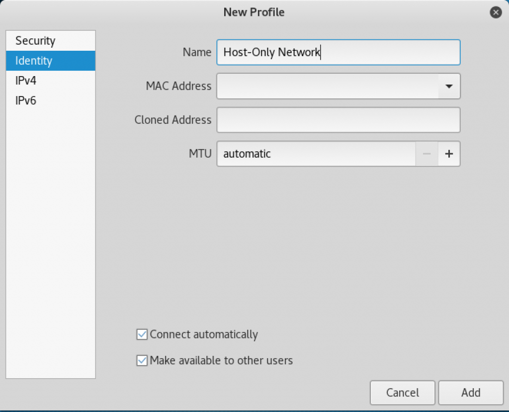Toggle Connect automatically checkbox

pyautogui.click(x=142, y=334)
